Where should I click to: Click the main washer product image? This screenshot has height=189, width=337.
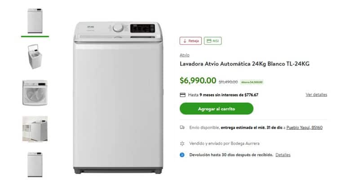pos(118,98)
